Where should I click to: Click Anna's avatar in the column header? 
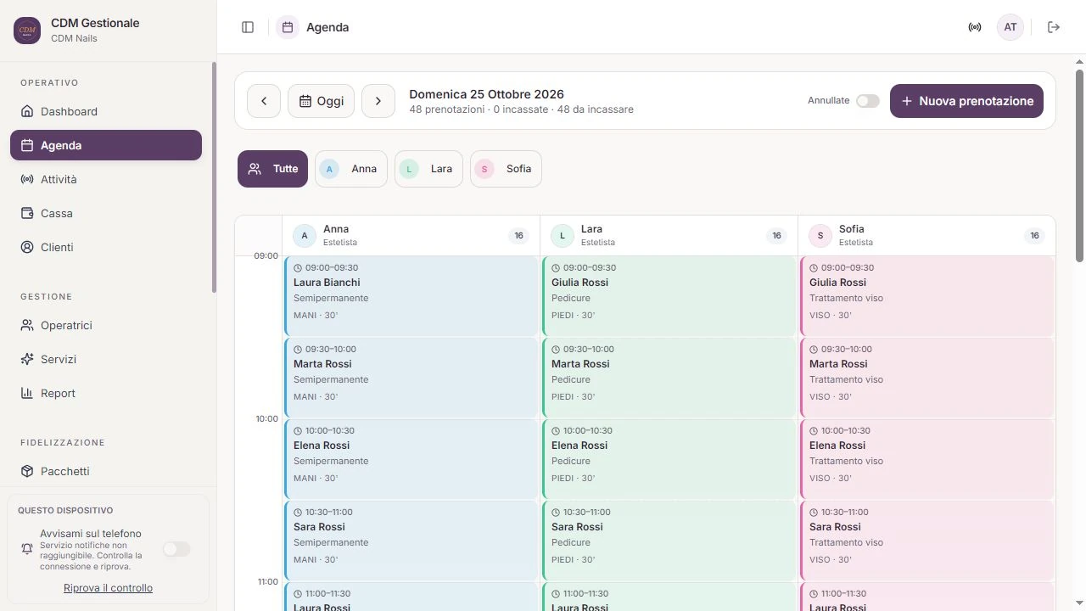coord(305,236)
